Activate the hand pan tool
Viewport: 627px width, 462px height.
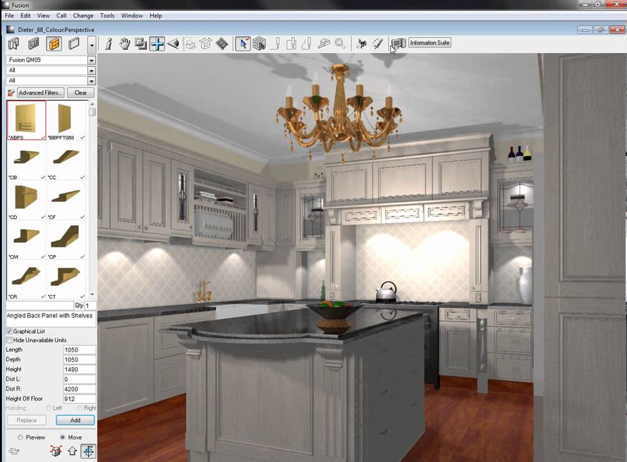click(125, 44)
